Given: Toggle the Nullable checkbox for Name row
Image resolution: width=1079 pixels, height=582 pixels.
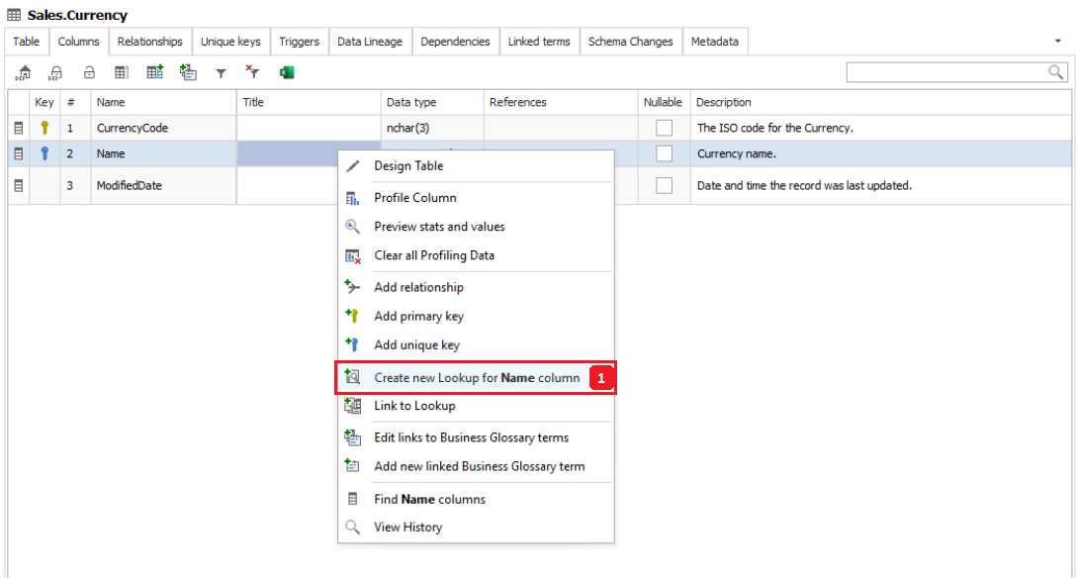Looking at the screenshot, I should 664,153.
